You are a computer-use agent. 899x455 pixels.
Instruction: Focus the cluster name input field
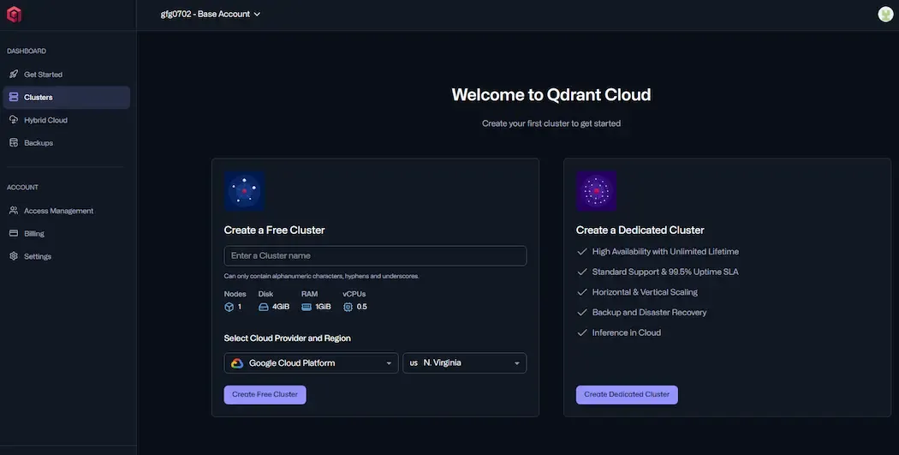point(375,256)
